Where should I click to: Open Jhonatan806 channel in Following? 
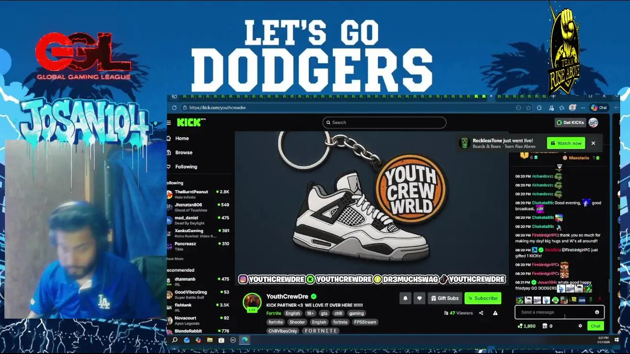(x=198, y=207)
